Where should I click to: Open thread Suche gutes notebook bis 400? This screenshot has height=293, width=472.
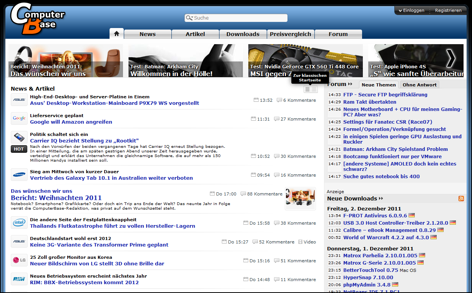click(x=381, y=176)
